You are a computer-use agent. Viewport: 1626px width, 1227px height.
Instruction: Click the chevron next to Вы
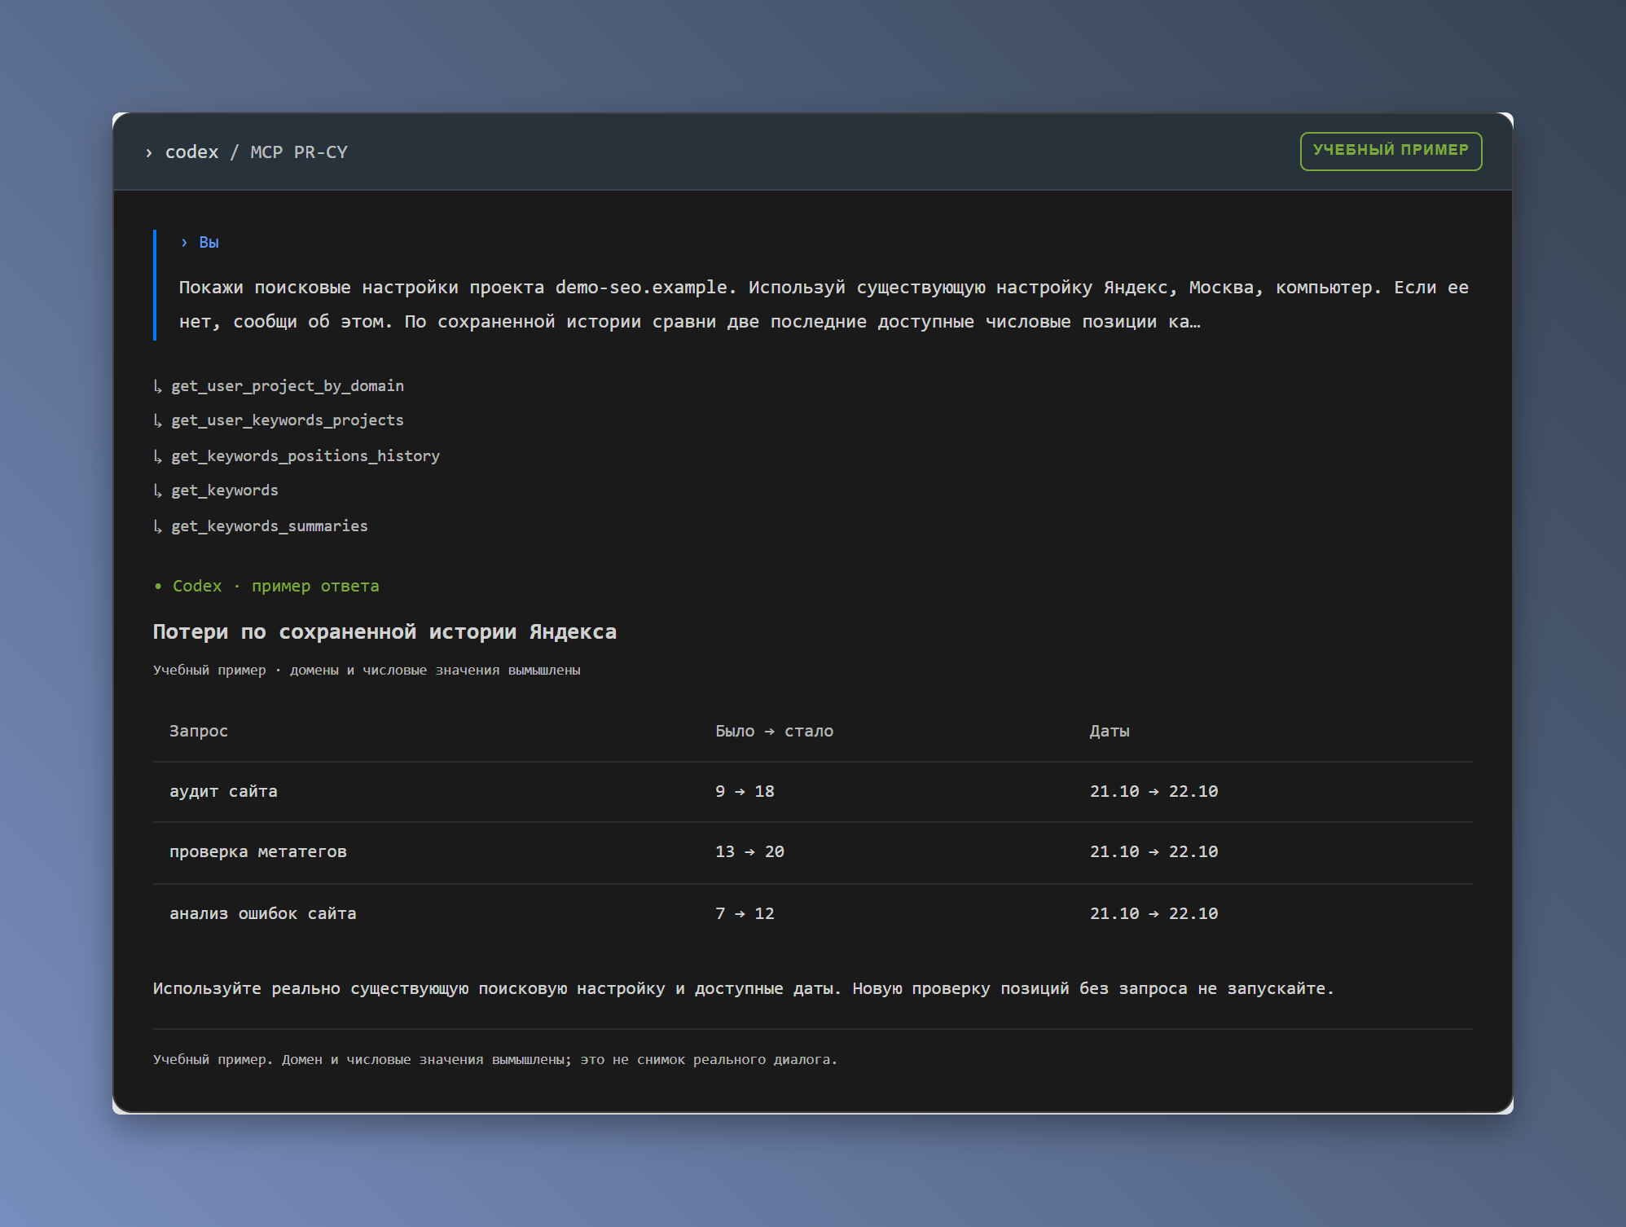[184, 243]
